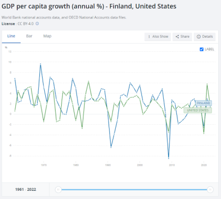Viewport: 221px width, 199px height.
Task: Click the CC BY-4.0 license link
Action: [x=26, y=24]
